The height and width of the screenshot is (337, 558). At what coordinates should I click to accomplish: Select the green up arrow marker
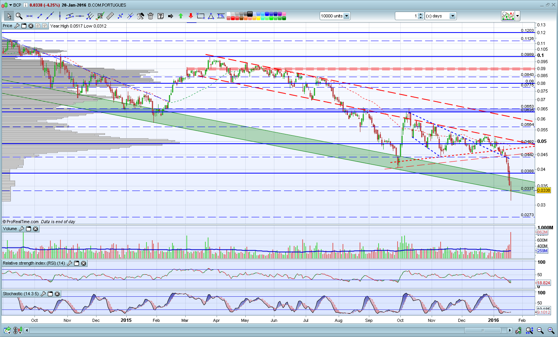[181, 16]
